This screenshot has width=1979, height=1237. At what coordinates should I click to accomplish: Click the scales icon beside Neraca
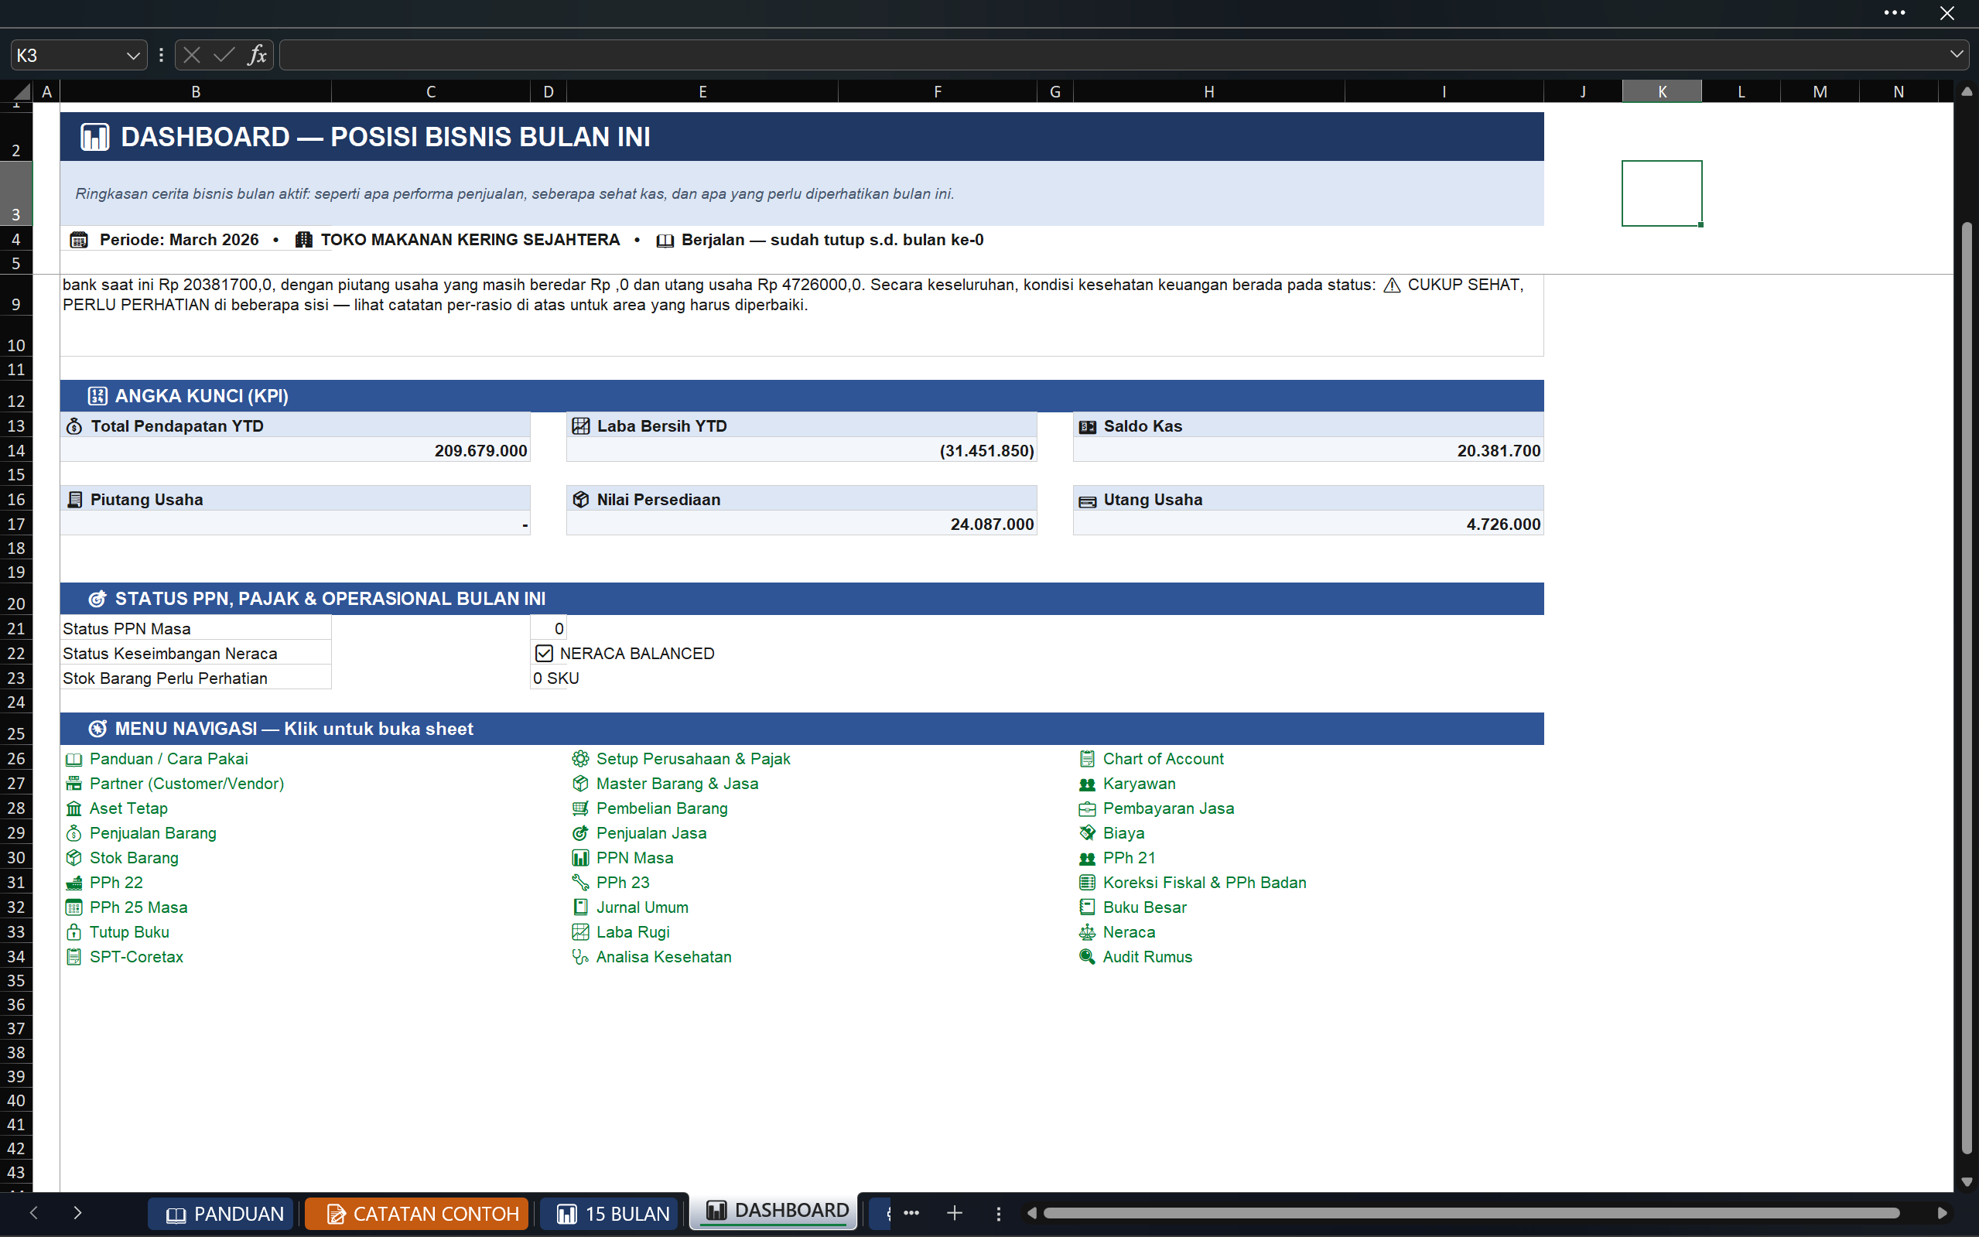click(1086, 933)
